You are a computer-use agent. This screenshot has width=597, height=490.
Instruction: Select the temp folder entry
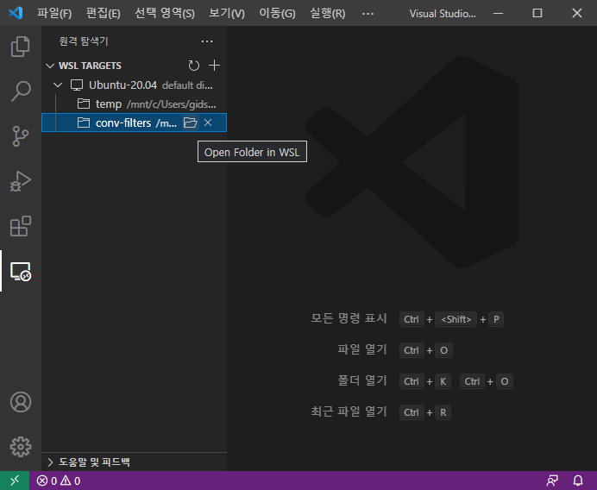coord(134,104)
